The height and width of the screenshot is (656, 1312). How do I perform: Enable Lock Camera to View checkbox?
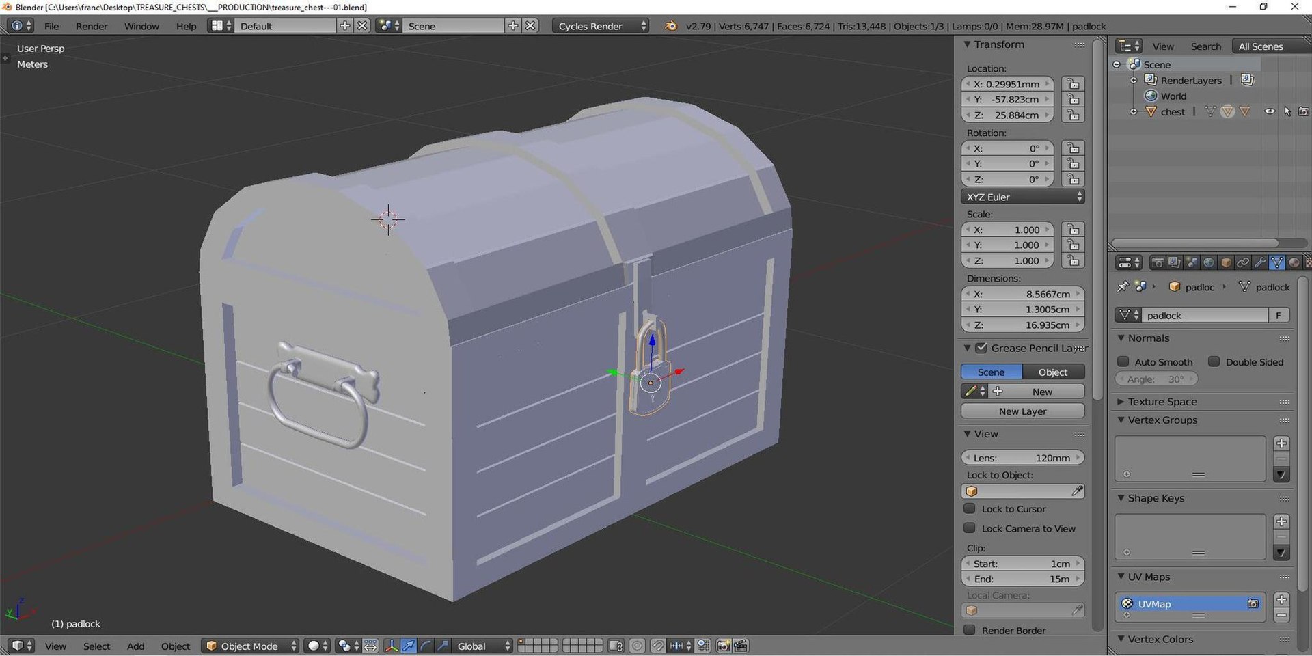coord(969,528)
